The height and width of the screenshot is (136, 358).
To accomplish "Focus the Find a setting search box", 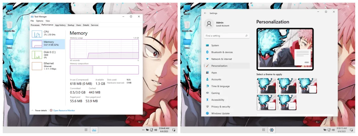I will click(227, 36).
